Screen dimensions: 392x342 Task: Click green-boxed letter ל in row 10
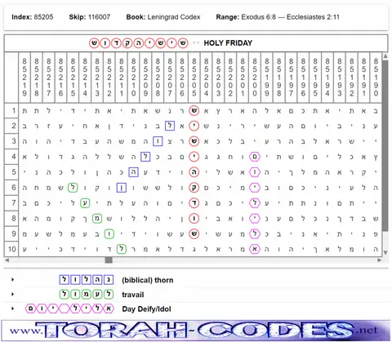tap(121, 249)
